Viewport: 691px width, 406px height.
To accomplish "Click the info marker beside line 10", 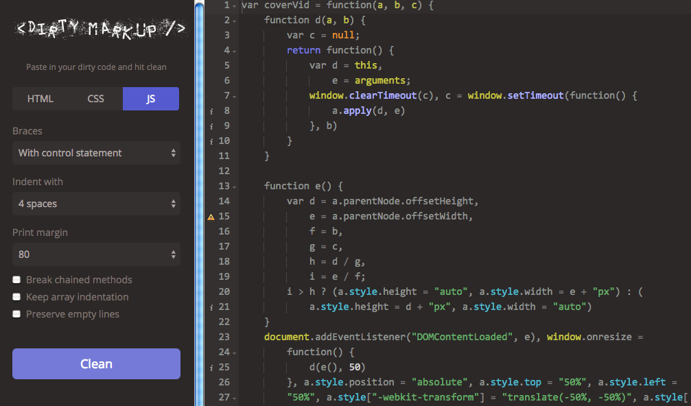I will pyautogui.click(x=211, y=141).
